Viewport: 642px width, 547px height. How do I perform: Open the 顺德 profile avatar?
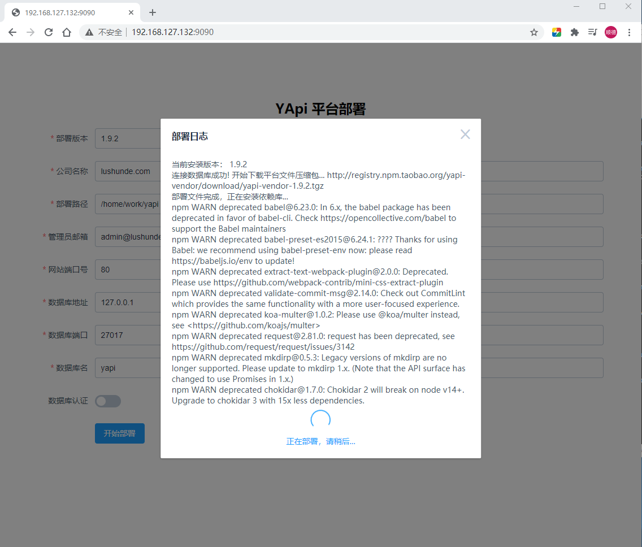pos(610,32)
